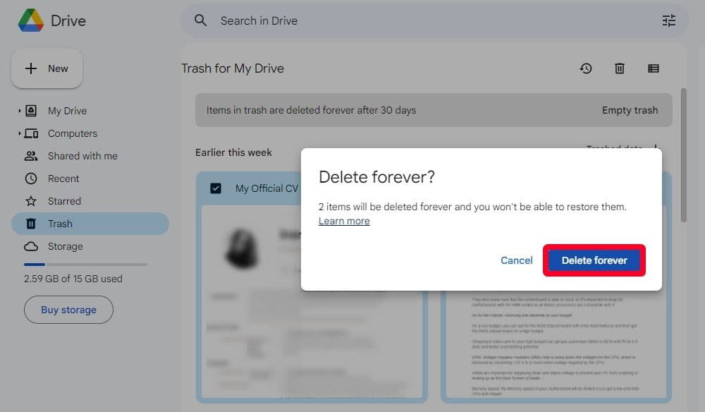Cancel the delete forever dialog
This screenshot has width=705, height=412.
click(x=516, y=260)
